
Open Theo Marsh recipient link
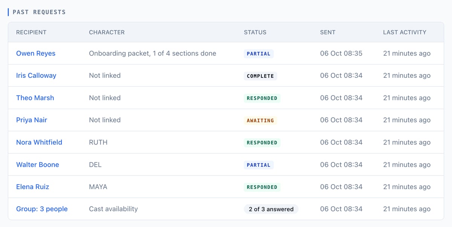(x=35, y=98)
